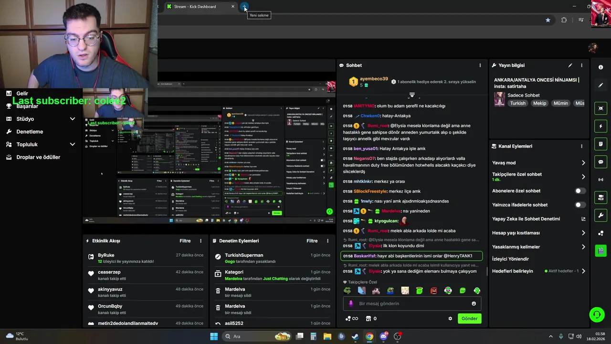The height and width of the screenshot is (344, 611).
Task: Open Yayın bilgisi three-dot menu
Action: [x=581, y=65]
